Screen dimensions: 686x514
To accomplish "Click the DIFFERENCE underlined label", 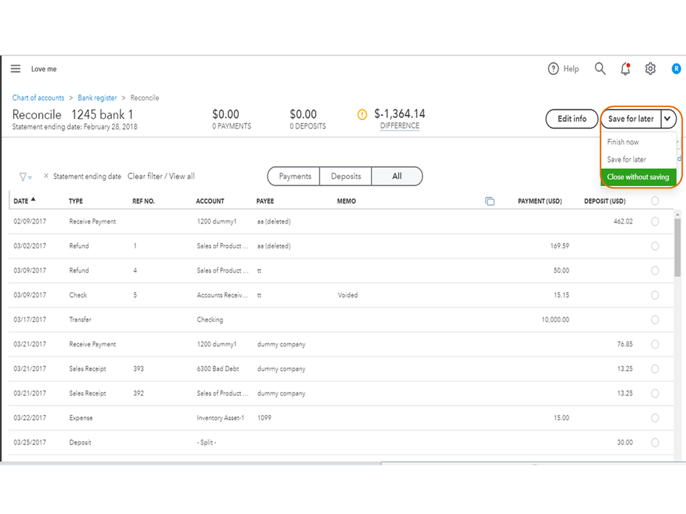I will [400, 126].
